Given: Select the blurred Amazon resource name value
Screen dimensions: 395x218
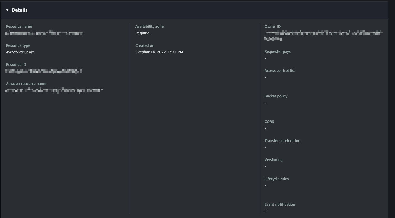Looking at the screenshot, I should 54,90.
